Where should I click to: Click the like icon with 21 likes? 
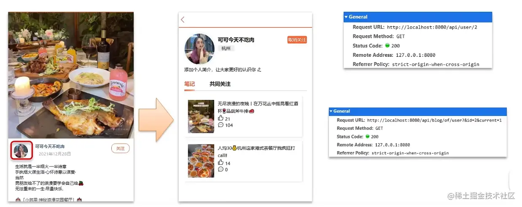coord(221,118)
